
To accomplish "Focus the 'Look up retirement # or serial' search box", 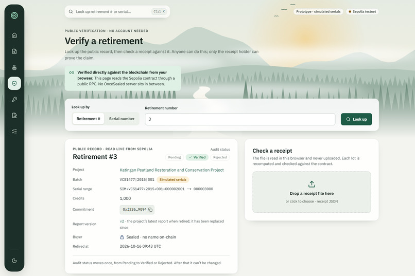I will click(117, 12).
